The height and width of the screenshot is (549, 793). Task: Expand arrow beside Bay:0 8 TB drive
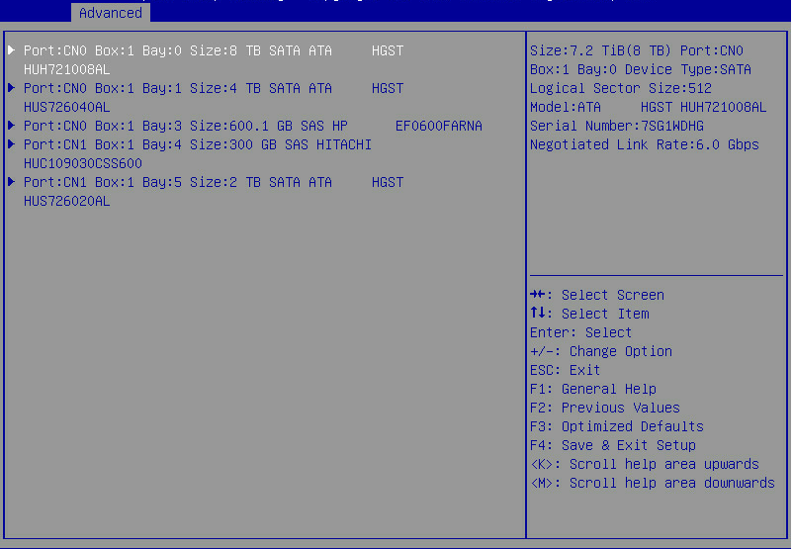(12, 50)
